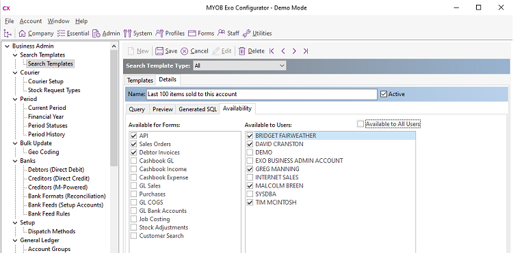Go to the first record arrow

[272, 51]
